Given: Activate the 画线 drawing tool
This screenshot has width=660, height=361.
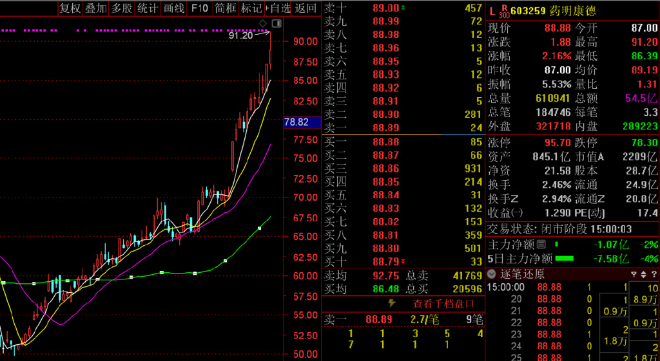Looking at the screenshot, I should [x=173, y=8].
